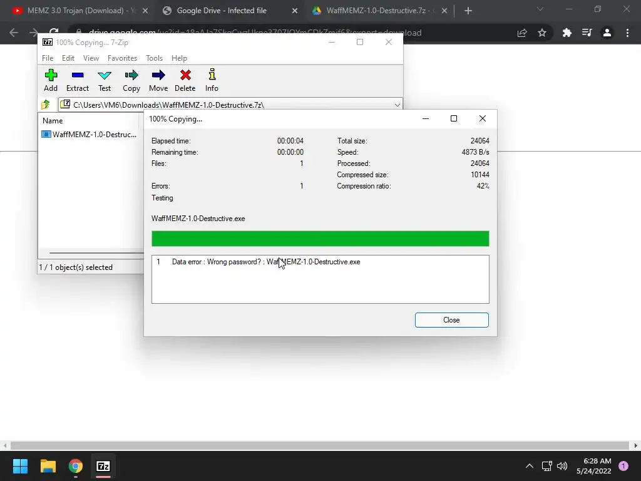Close the WaffMEMZ-1.0-Destructive.7z browser tab

(444, 11)
